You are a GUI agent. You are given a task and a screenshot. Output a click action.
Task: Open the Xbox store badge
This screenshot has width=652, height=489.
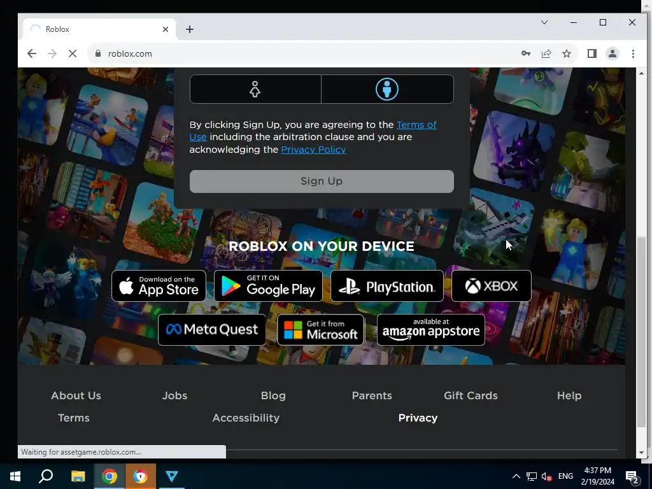(x=492, y=286)
